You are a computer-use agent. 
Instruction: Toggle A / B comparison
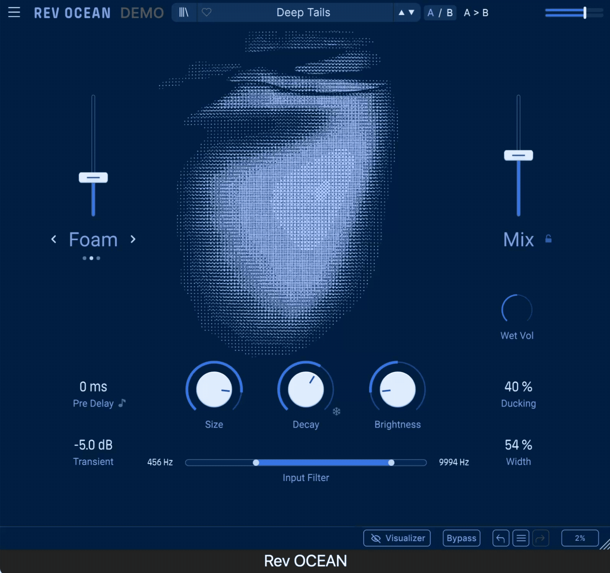pyautogui.click(x=440, y=13)
